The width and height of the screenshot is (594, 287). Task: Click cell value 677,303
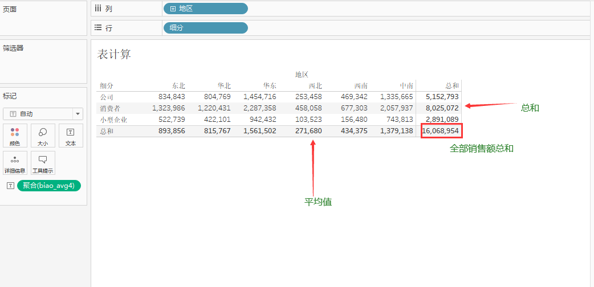[354, 108]
